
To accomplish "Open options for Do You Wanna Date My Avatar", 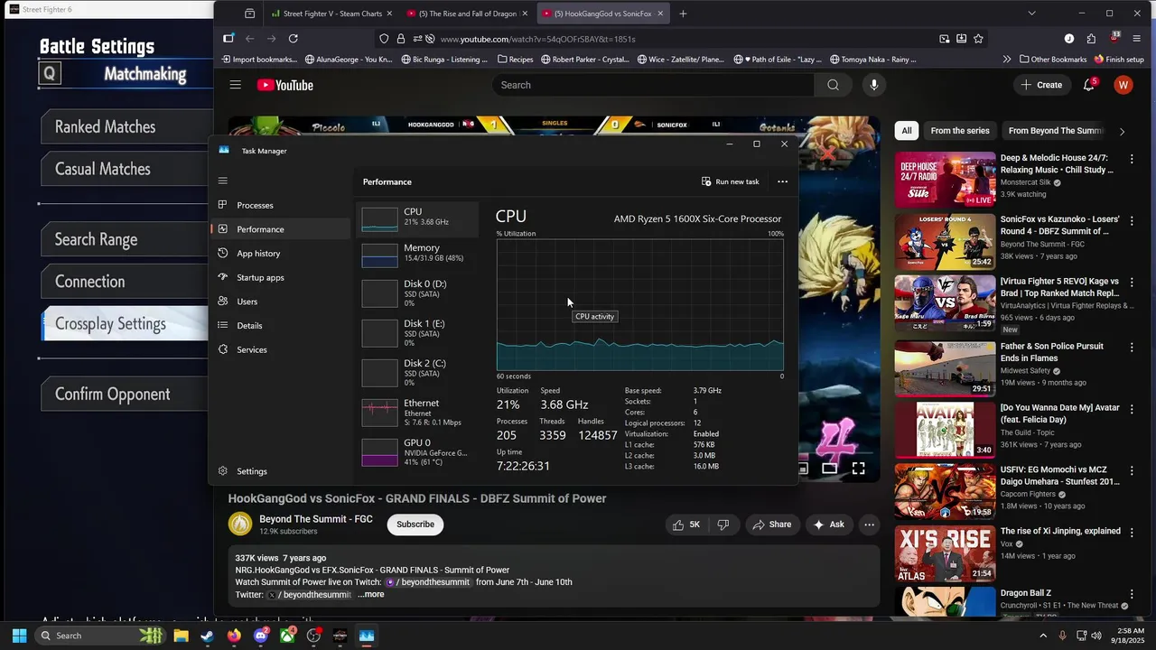I will click(x=1132, y=408).
